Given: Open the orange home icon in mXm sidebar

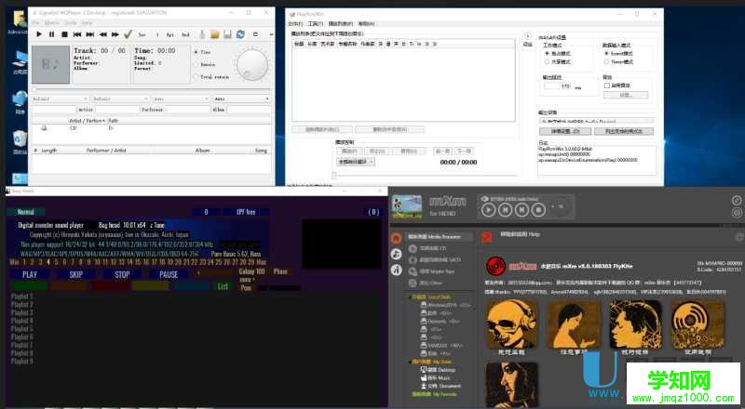Looking at the screenshot, I should [396, 238].
